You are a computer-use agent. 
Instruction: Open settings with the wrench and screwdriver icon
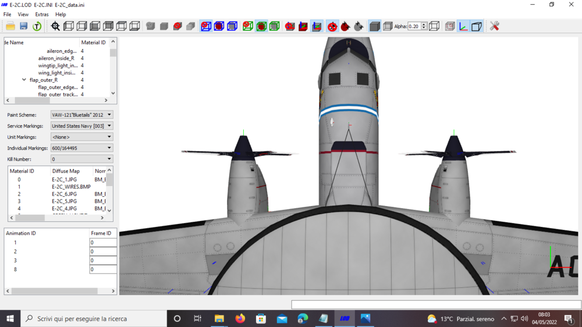pos(494,26)
